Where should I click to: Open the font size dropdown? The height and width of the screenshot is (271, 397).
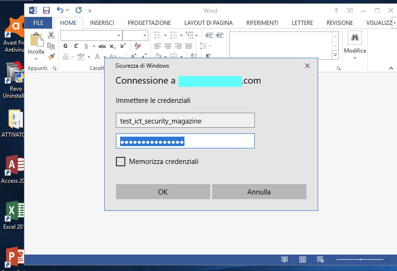click(x=145, y=36)
